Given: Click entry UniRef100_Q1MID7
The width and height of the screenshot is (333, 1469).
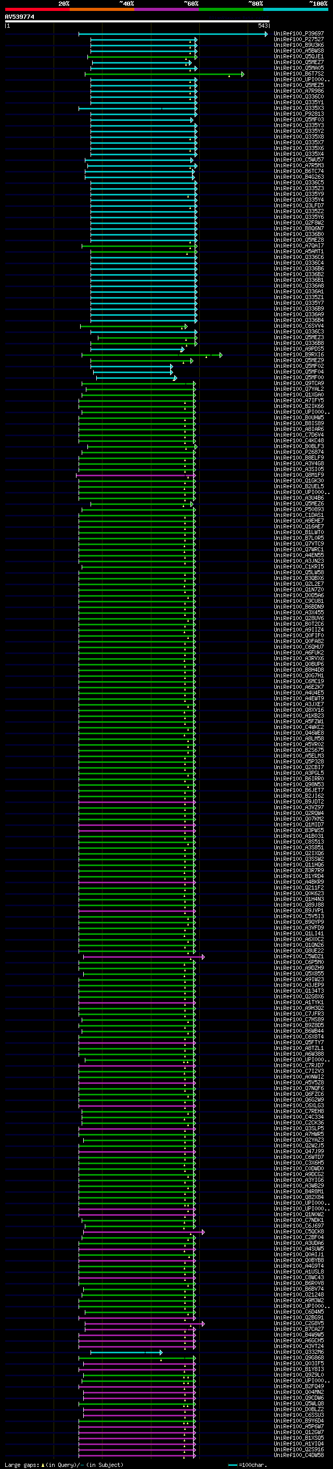Looking at the screenshot, I should pos(299,824).
